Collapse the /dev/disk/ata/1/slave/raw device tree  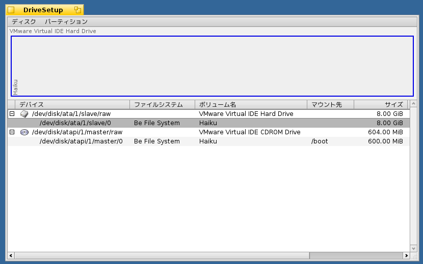pyautogui.click(x=12, y=113)
